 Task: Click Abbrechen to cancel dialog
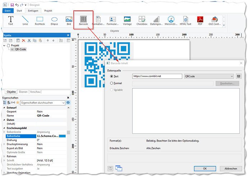point(231,169)
